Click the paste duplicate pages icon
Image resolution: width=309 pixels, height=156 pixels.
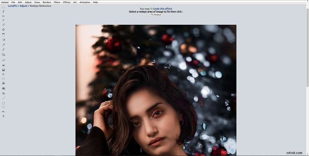[x=3, y=93]
